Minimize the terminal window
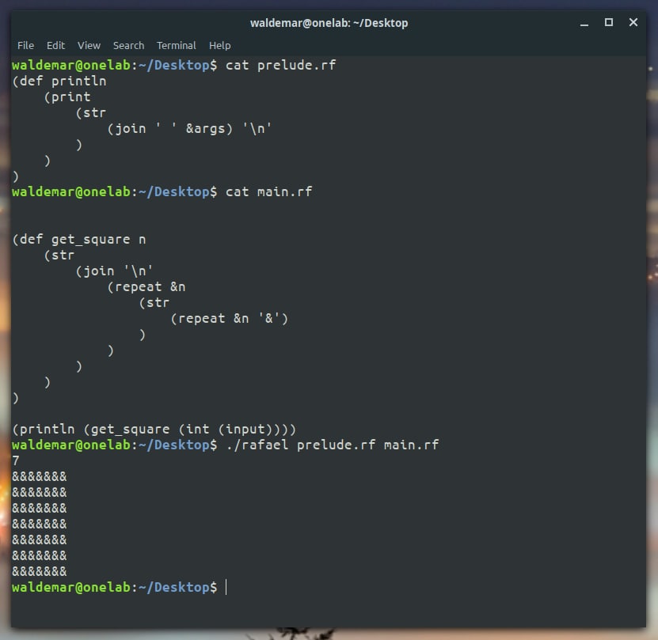This screenshot has height=640, width=658. point(584,23)
